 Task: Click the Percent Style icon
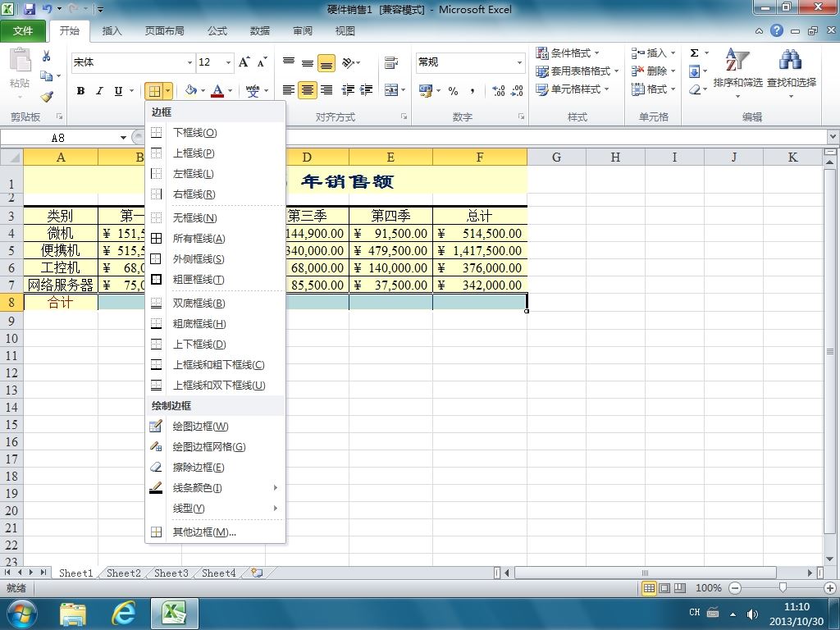pyautogui.click(x=453, y=90)
